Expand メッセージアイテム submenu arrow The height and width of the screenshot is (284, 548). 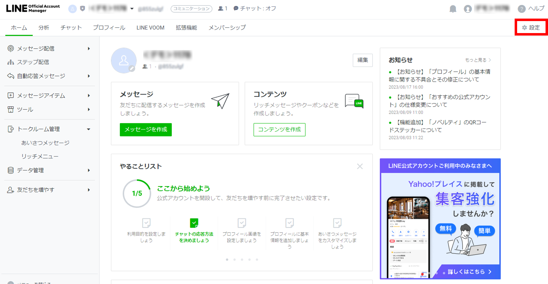89,96
